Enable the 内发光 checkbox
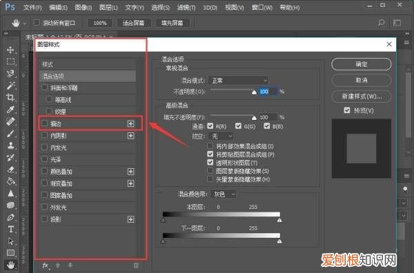 45,148
